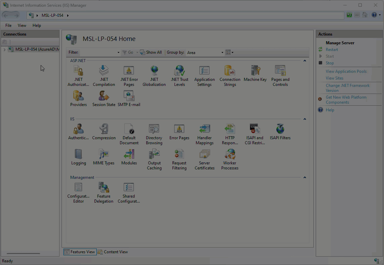Select the Directory Browsing icon
This screenshot has width=384, height=265.
pyautogui.click(x=154, y=129)
